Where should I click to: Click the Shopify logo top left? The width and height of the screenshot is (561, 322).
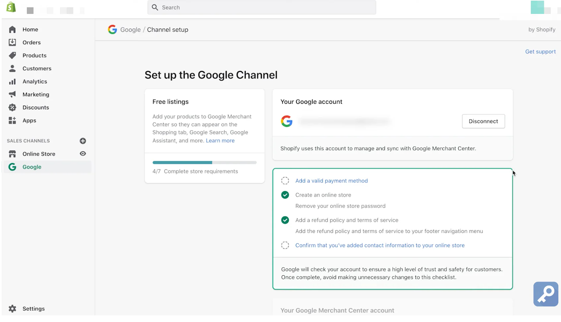click(11, 7)
